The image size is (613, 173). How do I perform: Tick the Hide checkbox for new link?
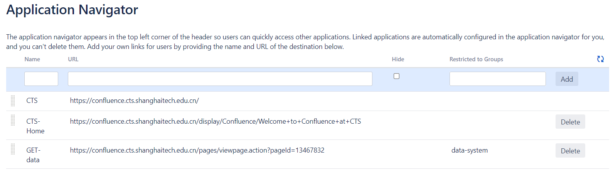click(x=396, y=76)
